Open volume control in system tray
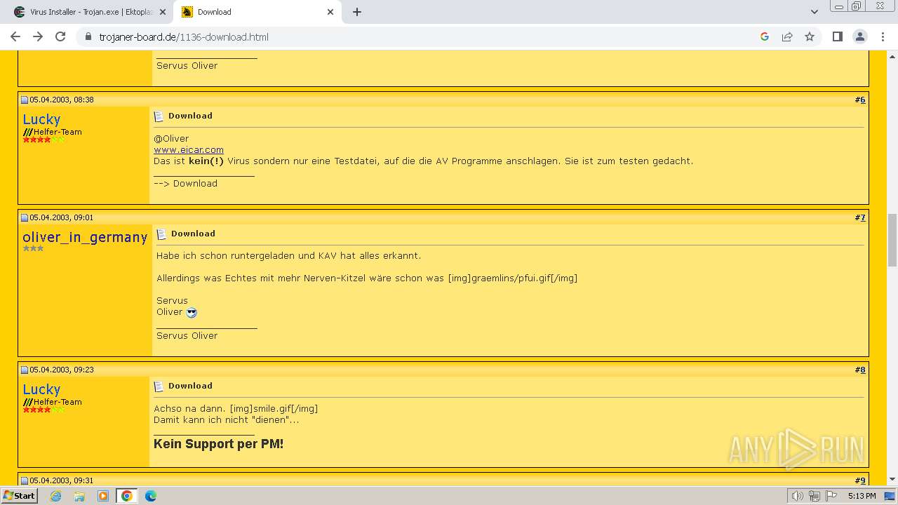 click(798, 496)
